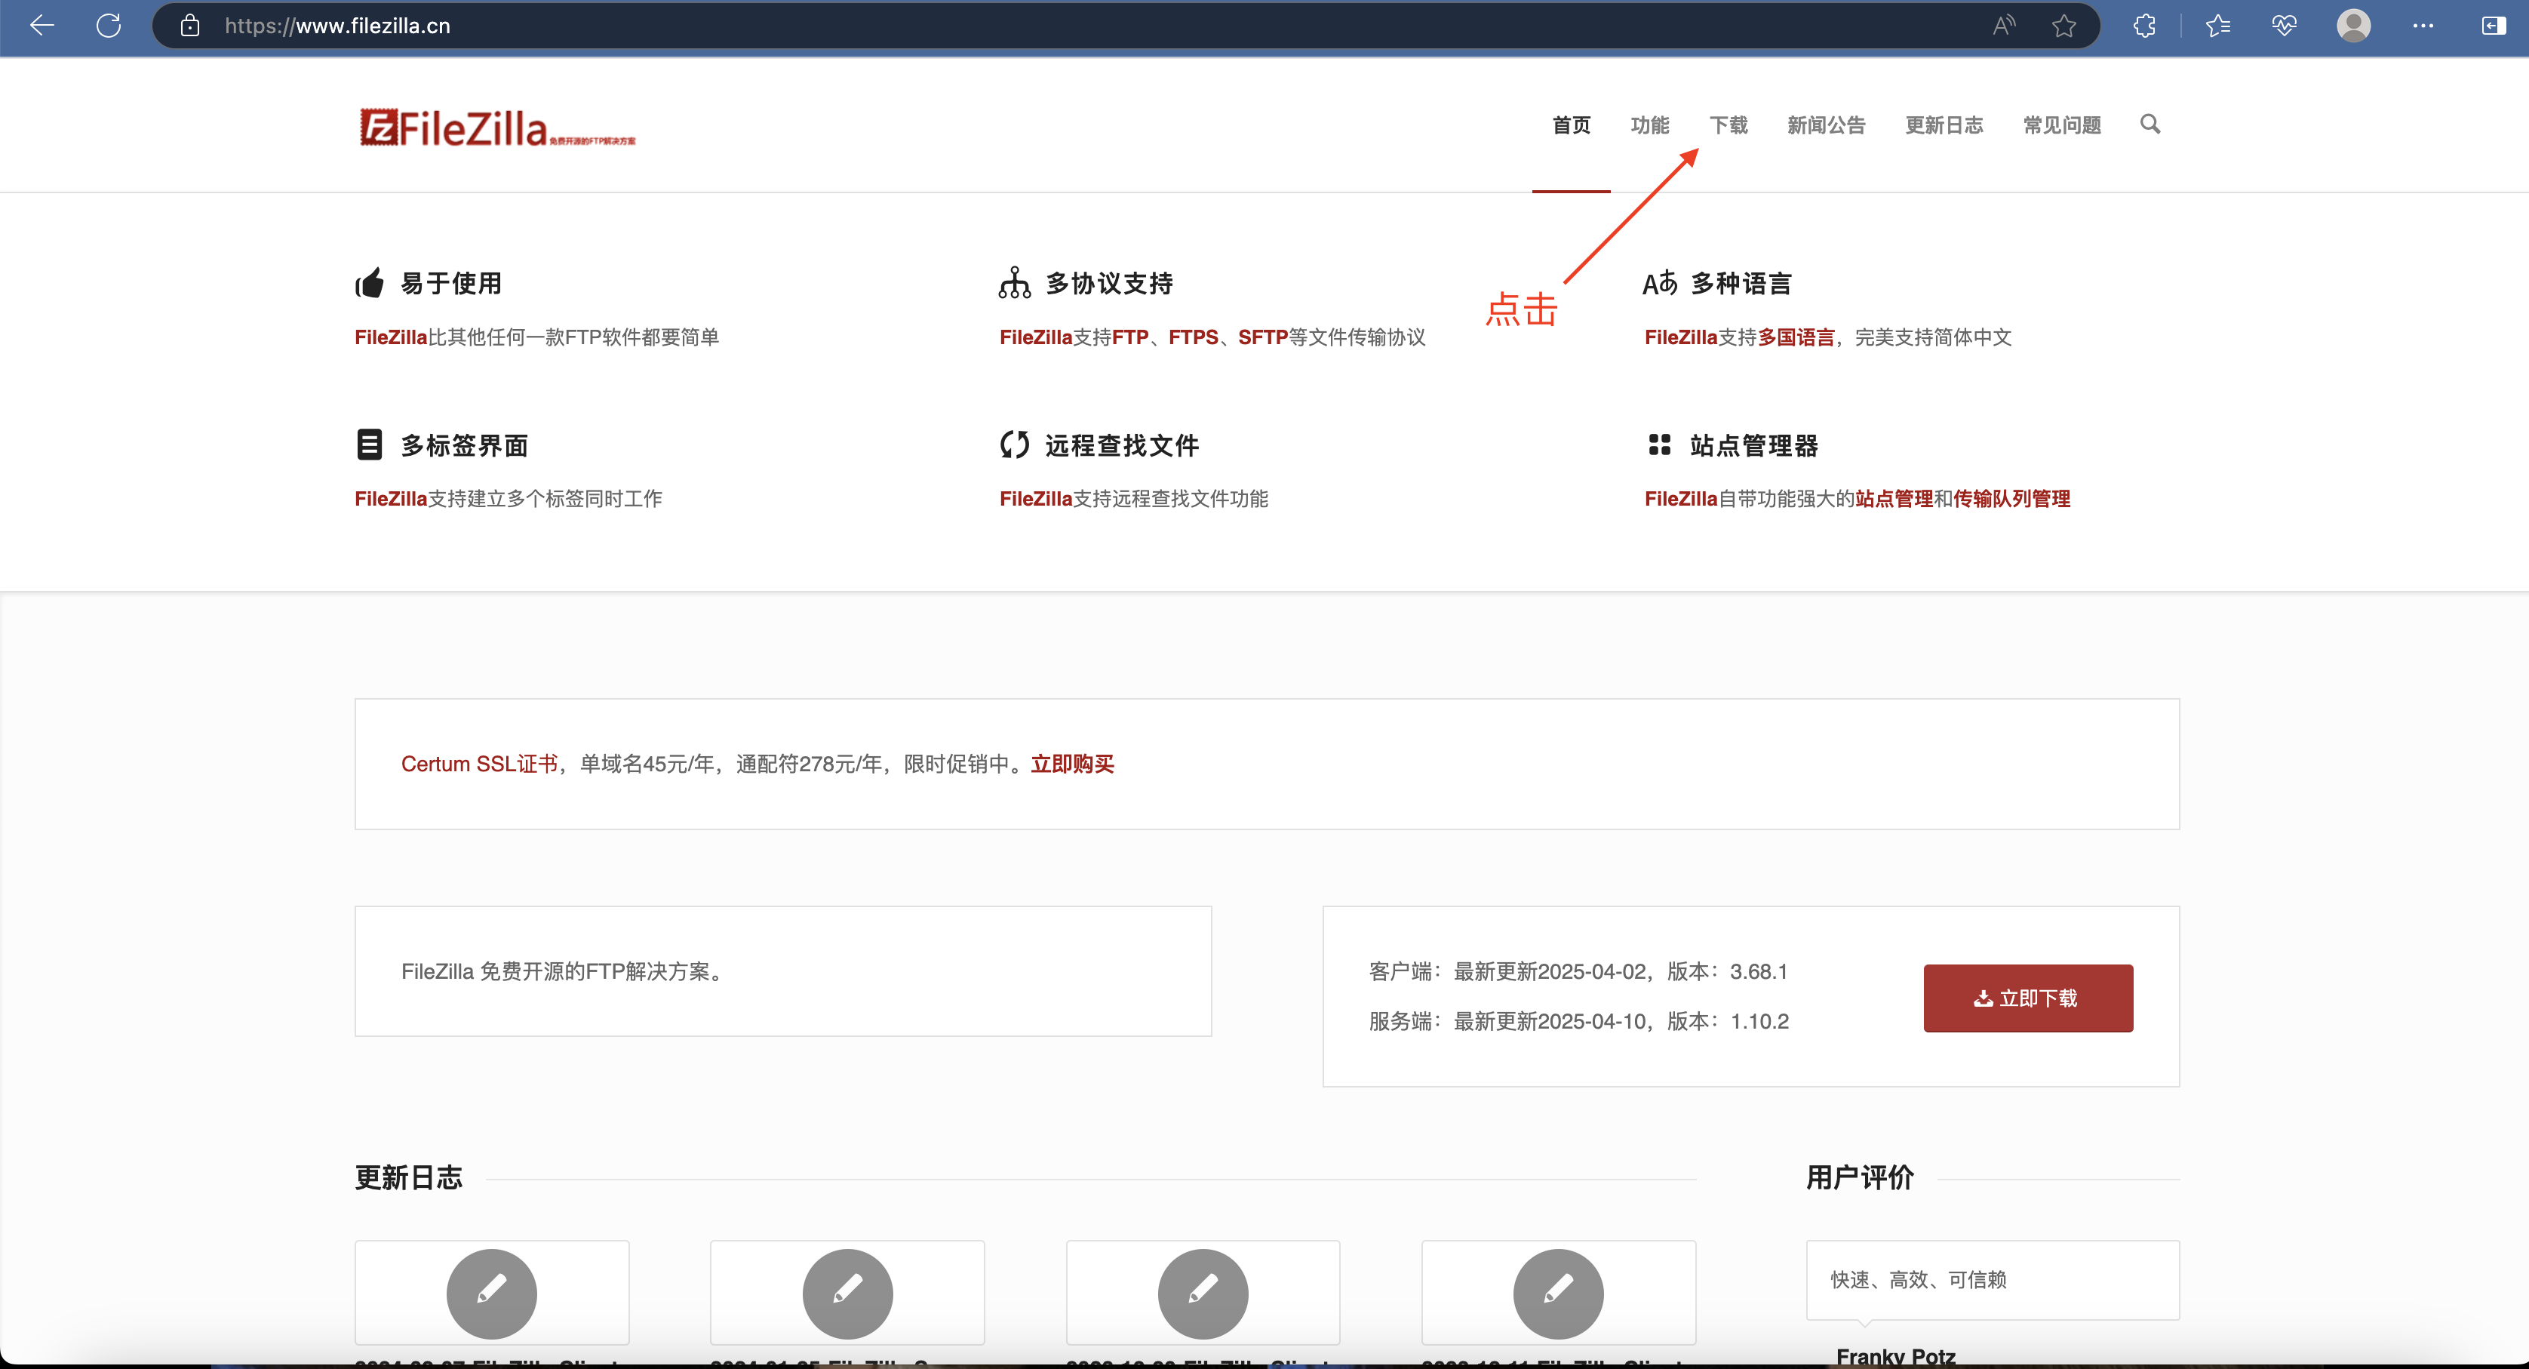
Task: Click the 传输队列管理 link
Action: [x=2011, y=499]
